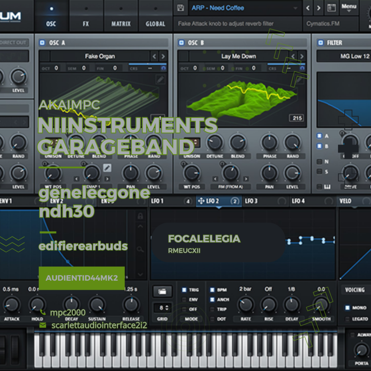371x371 pixels.
Task: Go to the previous preset with the left arrow
Action: point(308,8)
